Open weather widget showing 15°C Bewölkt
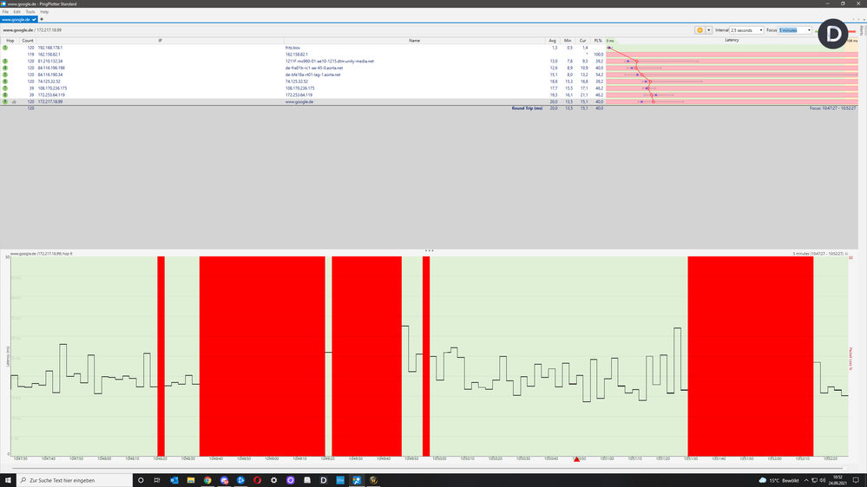Image resolution: width=867 pixels, height=487 pixels. pyautogui.click(x=778, y=480)
